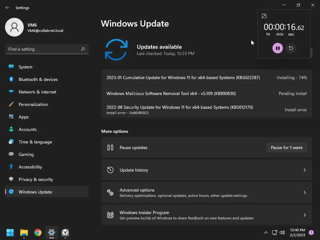This screenshot has width=320, height=240.
Task: Open the notification badge in tray
Action: 311,232
